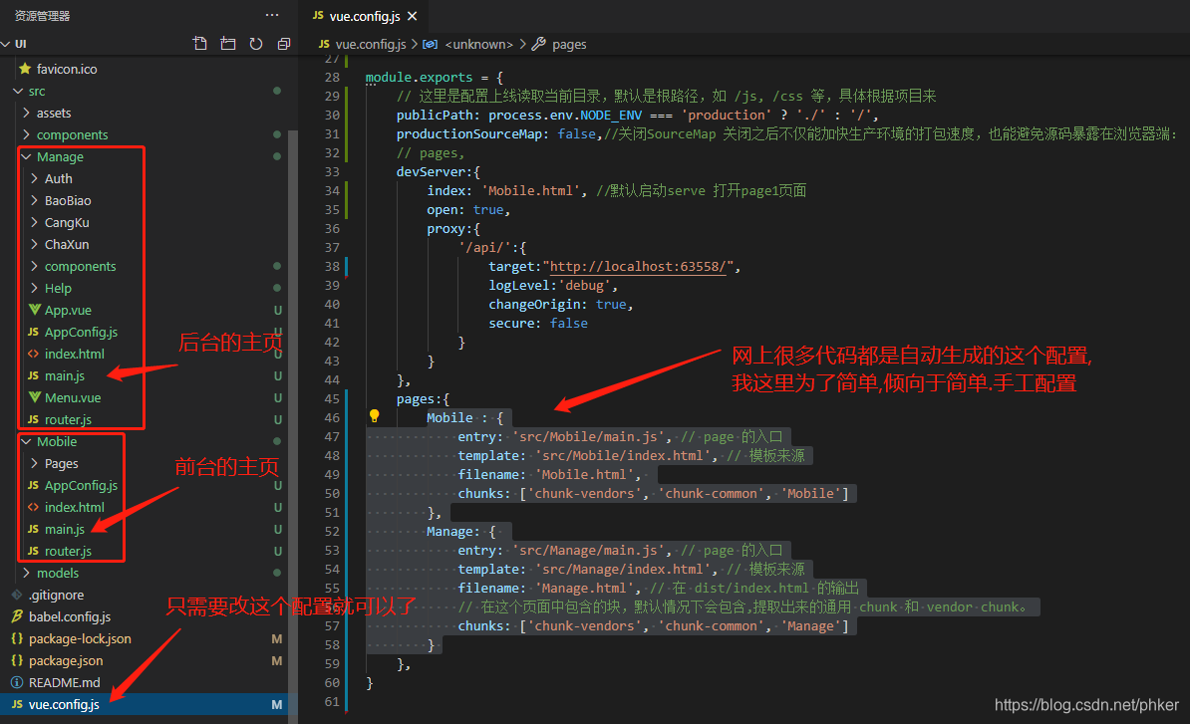Collapse the Manage folder

tap(60, 157)
